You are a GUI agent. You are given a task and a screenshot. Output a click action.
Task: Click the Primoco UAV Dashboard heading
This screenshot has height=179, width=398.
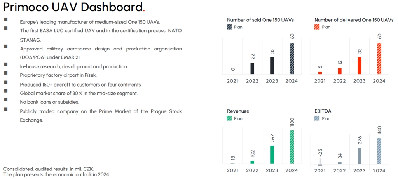[x=74, y=7]
